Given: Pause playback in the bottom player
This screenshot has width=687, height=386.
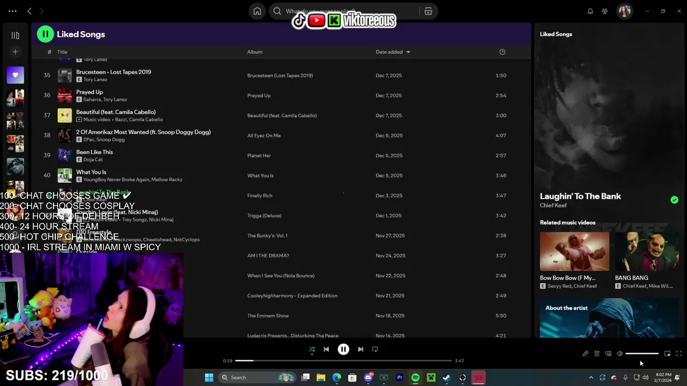Looking at the screenshot, I should click(x=343, y=349).
